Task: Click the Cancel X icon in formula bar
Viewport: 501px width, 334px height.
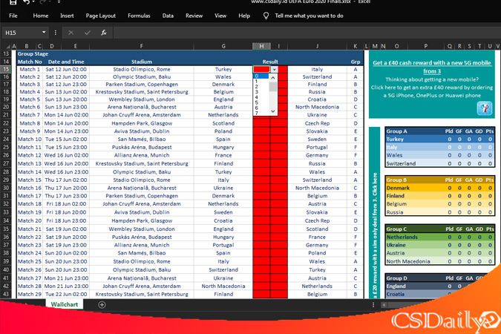Action: point(71,33)
